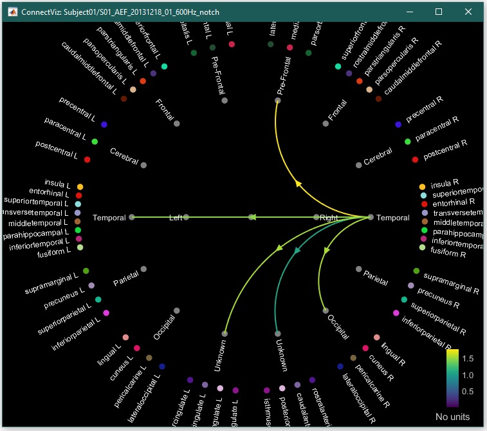Select the right Temporal hub node
The image size is (487, 431).
click(x=371, y=217)
